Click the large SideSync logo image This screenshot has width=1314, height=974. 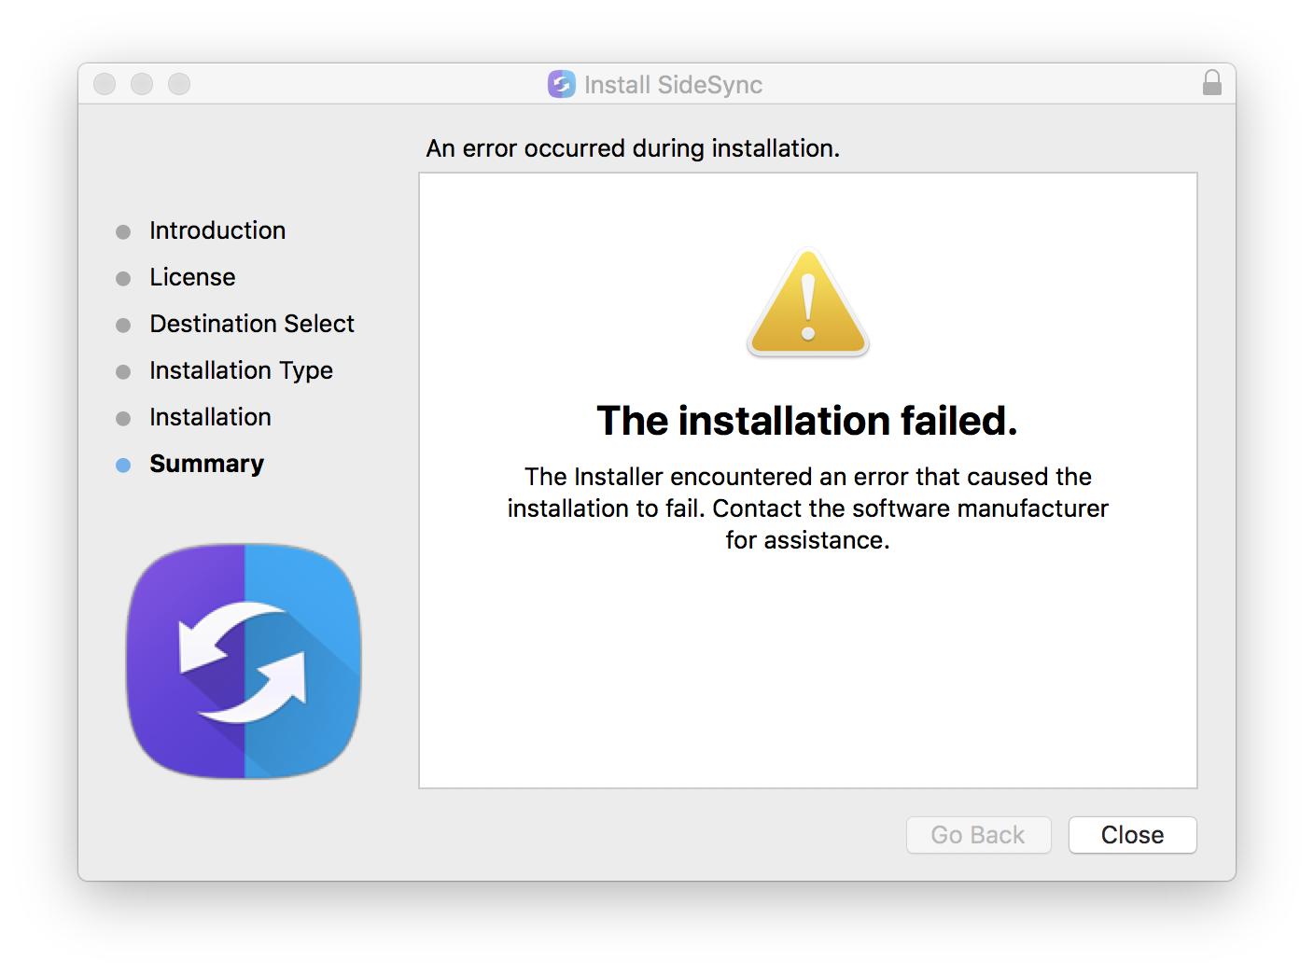tap(244, 661)
